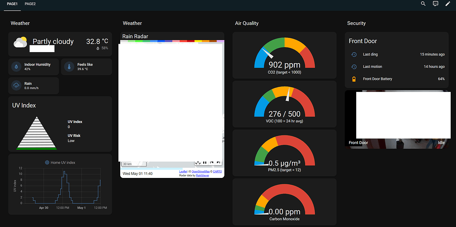The width and height of the screenshot is (456, 227).
Task: Click the Last ding history icon
Action: 354,54
